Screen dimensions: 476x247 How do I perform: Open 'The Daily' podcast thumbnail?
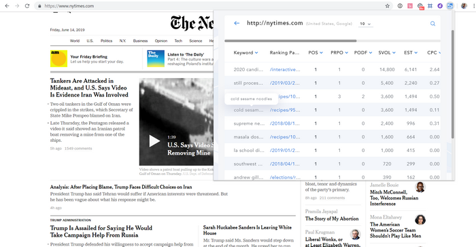(156, 58)
